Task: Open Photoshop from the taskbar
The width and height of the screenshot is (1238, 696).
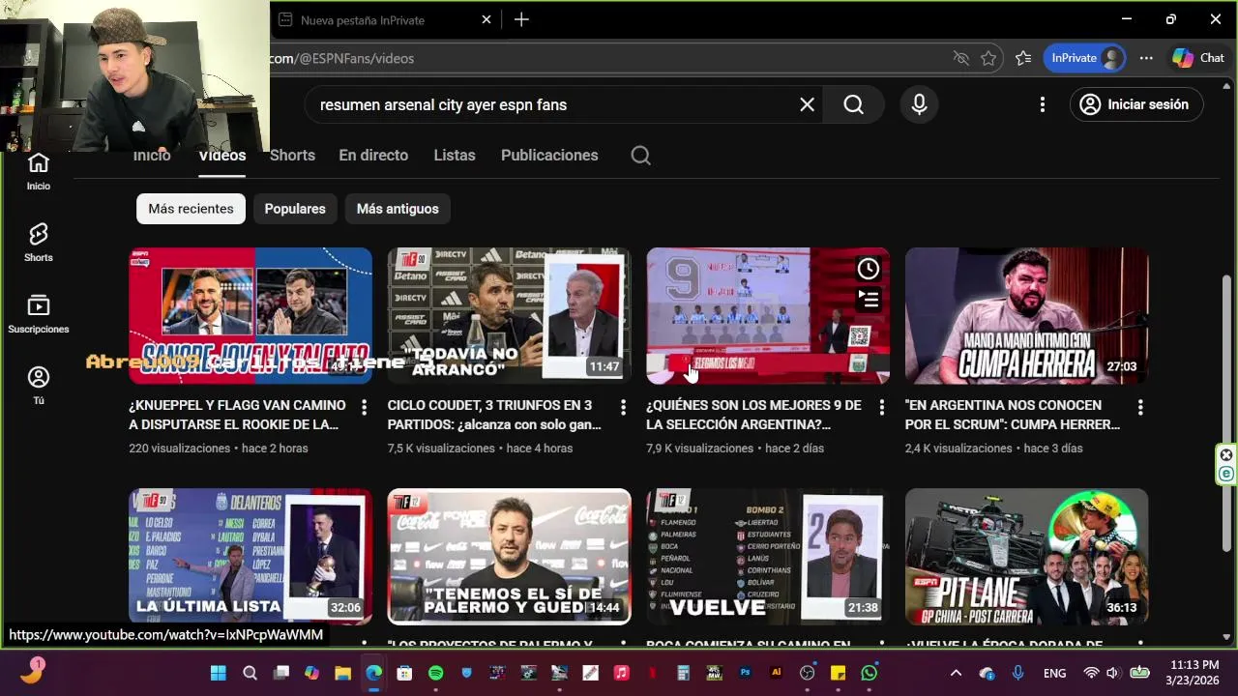Action: pyautogui.click(x=745, y=673)
